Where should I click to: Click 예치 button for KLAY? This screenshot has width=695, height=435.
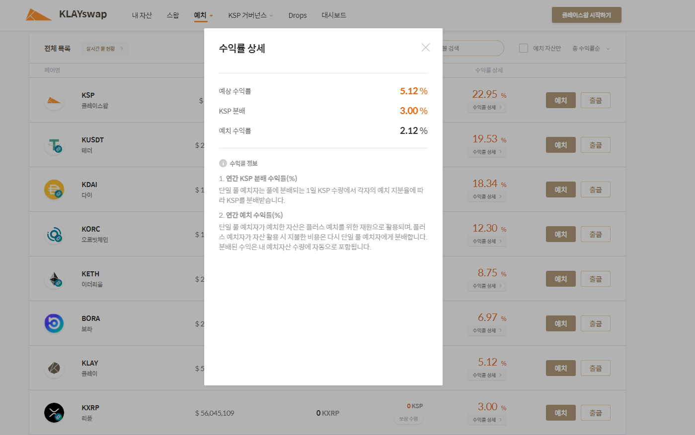point(561,368)
